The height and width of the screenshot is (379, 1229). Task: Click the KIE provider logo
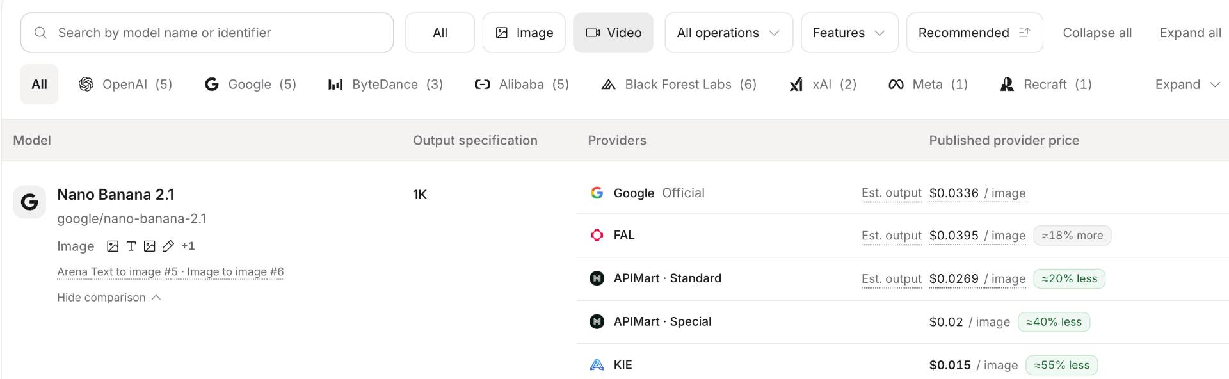coord(597,365)
